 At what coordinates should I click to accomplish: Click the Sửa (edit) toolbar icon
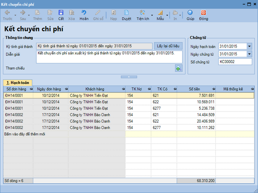(x=50, y=12)
